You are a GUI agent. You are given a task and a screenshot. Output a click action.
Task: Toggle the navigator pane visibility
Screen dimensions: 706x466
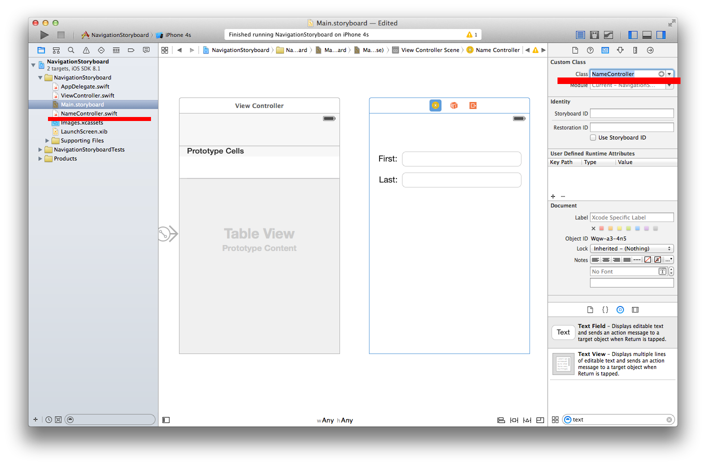633,35
